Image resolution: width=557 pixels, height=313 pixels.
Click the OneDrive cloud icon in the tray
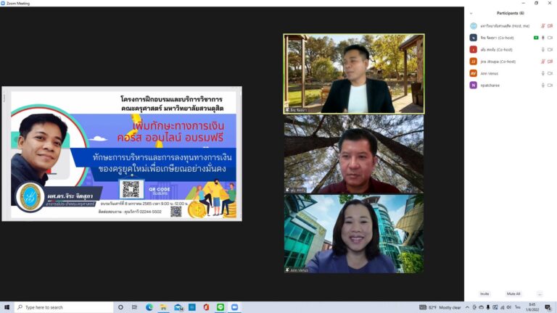pyautogui.click(x=481, y=307)
